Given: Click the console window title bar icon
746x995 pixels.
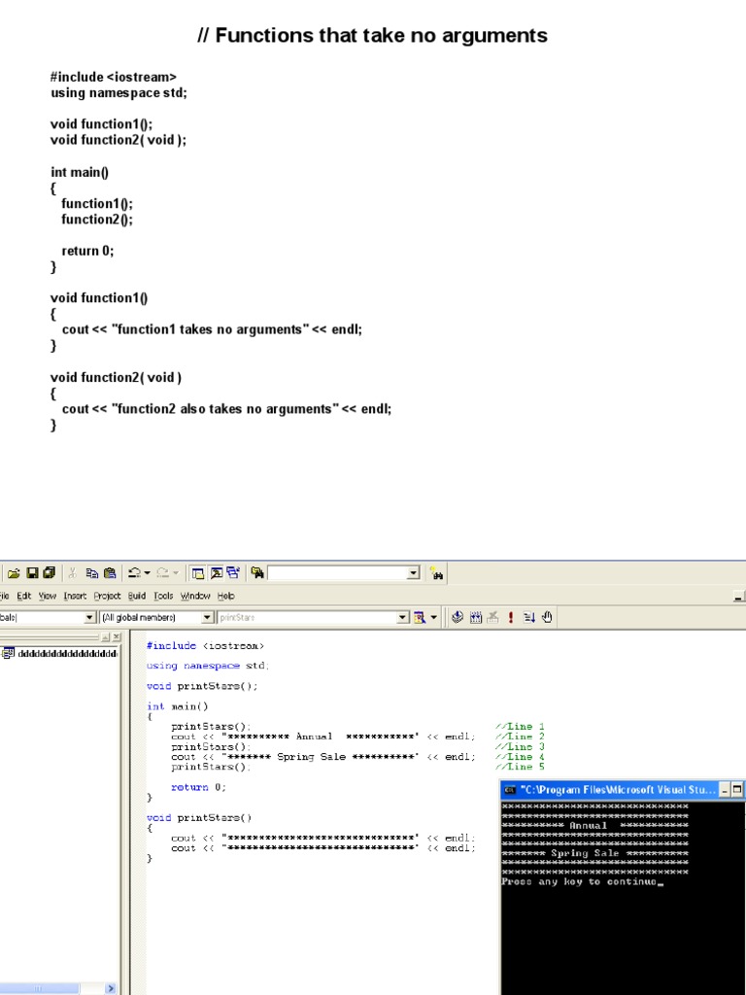Looking at the screenshot, I should 509,790.
